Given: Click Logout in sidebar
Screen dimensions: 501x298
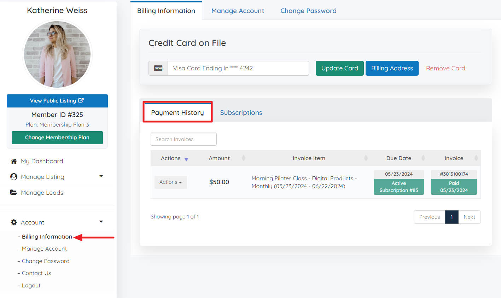Looking at the screenshot, I should pos(31,285).
